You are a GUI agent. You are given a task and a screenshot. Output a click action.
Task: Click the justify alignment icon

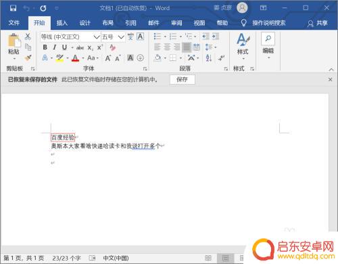(x=187, y=47)
